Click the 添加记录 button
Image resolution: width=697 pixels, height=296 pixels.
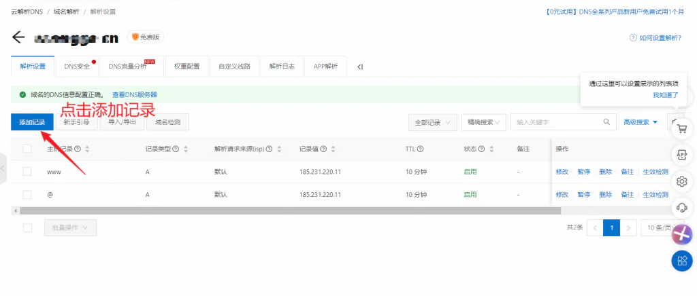[31, 122]
